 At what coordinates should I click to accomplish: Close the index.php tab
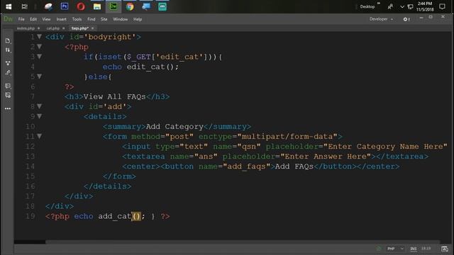pos(38,28)
